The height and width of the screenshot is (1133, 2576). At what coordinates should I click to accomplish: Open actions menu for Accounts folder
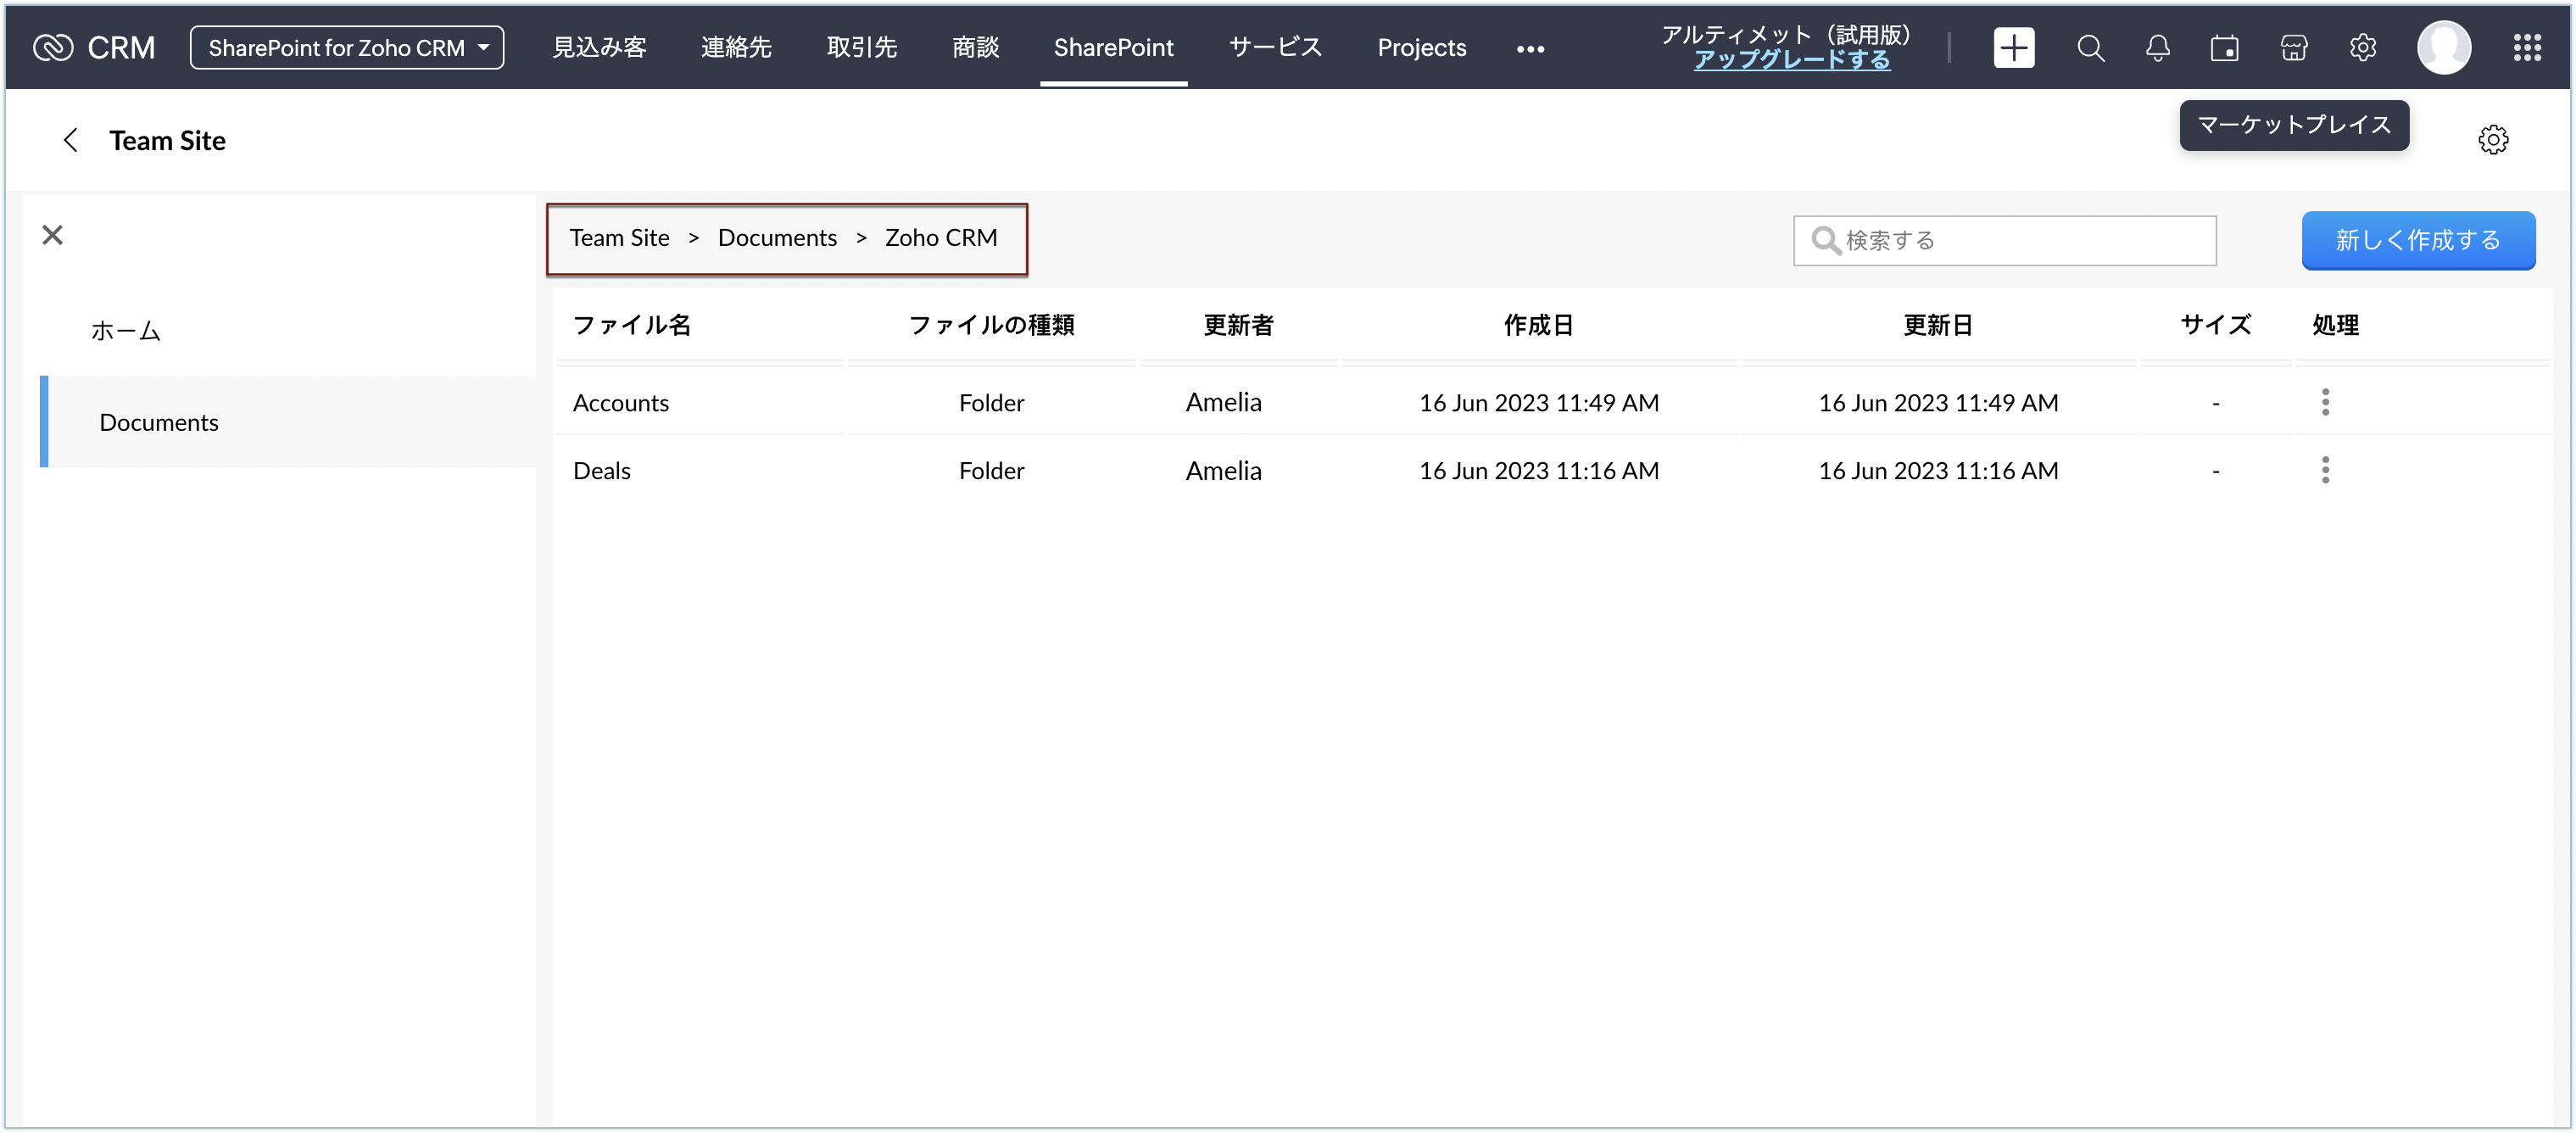pos(2325,402)
